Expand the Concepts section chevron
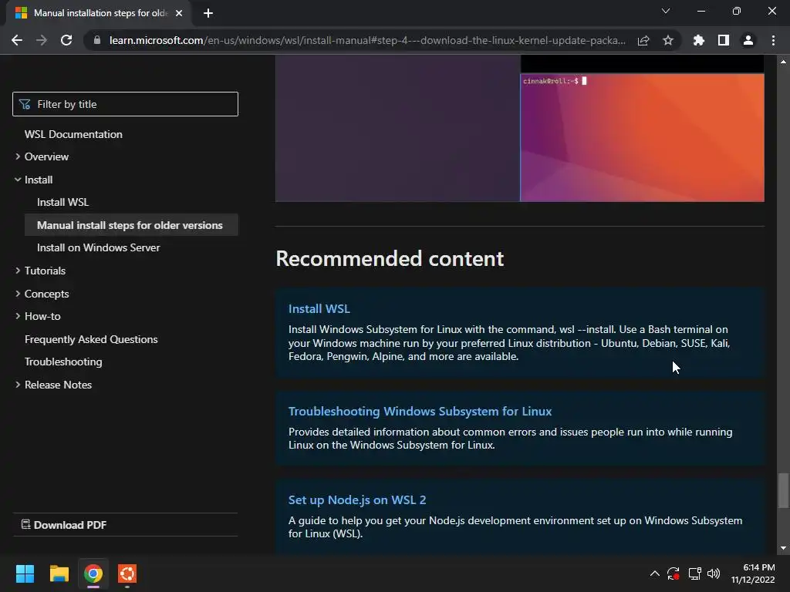The width and height of the screenshot is (790, 592). (18, 293)
